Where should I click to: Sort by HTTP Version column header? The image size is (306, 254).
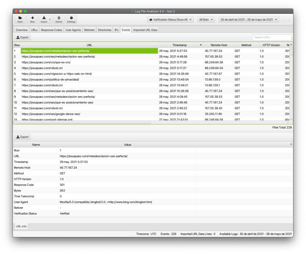(271, 45)
